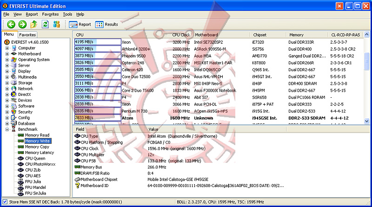Open the FPU Julia benchmark
This screenshot has width=372, height=207.
[33, 181]
